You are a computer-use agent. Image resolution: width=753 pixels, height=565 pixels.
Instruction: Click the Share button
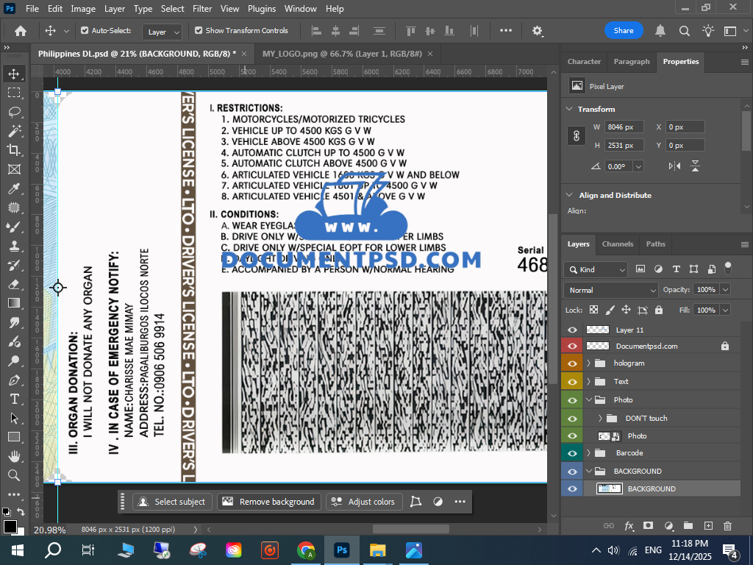[624, 30]
